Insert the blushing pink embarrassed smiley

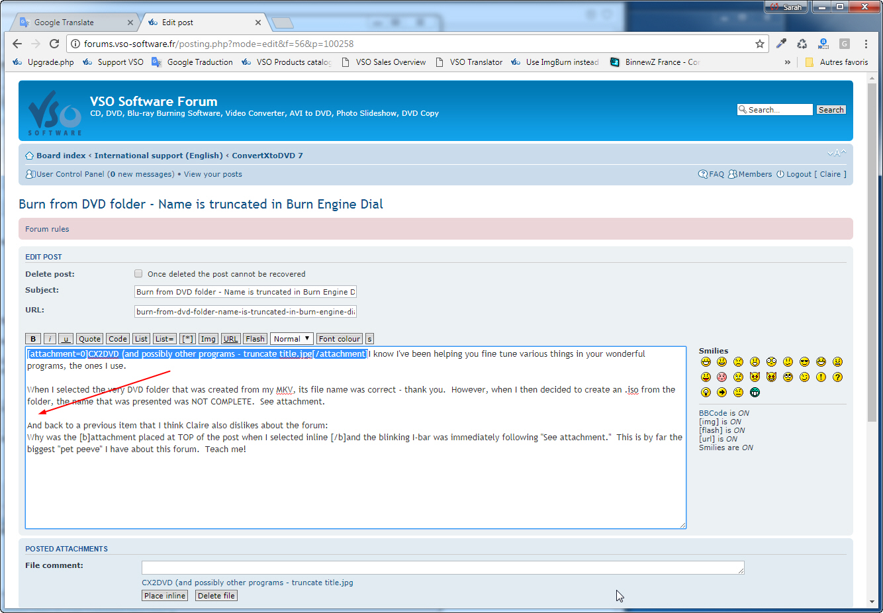721,377
